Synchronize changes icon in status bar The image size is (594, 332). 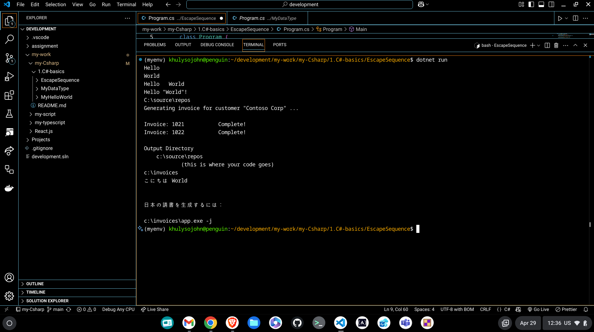click(x=69, y=309)
